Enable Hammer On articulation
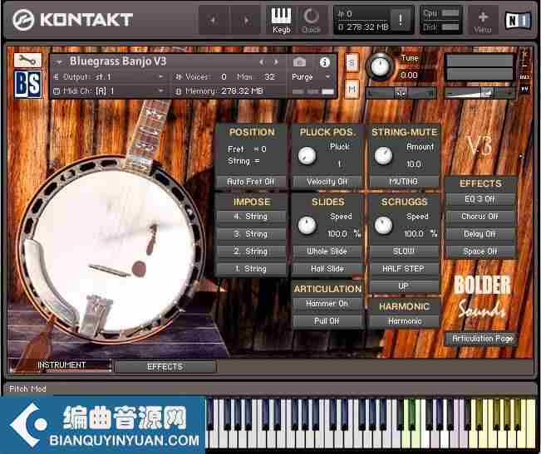The height and width of the screenshot is (454, 541). 327,304
